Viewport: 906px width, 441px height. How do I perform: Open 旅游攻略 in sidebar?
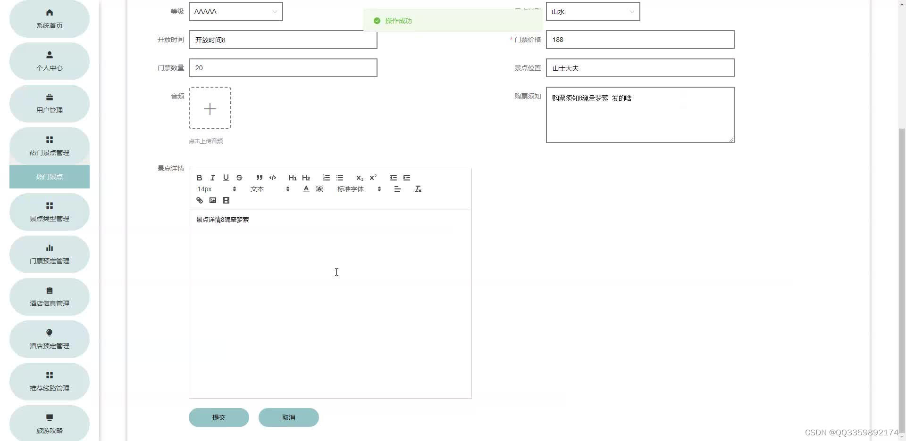click(x=50, y=423)
